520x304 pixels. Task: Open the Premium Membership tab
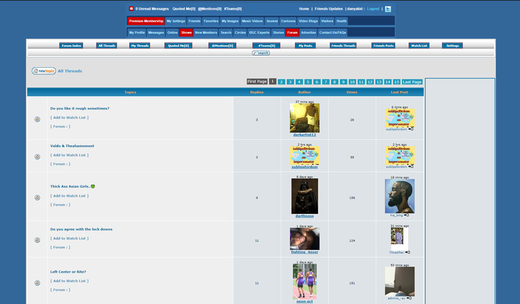tap(146, 21)
